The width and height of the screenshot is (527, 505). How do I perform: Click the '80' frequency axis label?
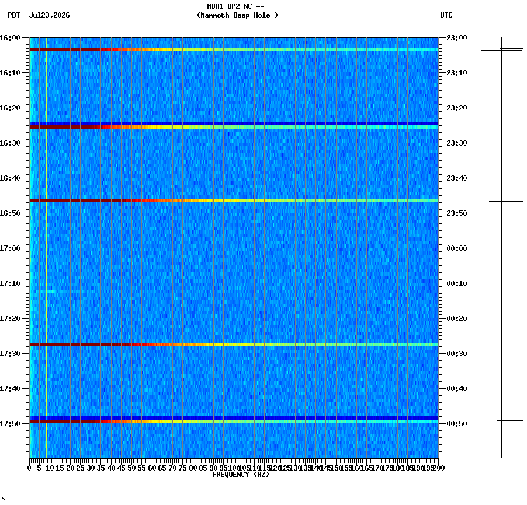(193, 468)
